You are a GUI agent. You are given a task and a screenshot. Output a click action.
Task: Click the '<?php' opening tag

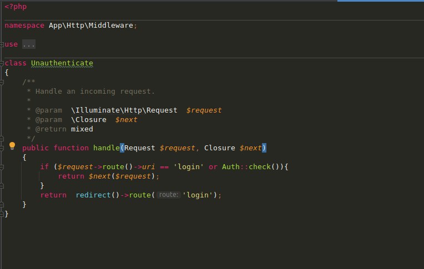16,7
